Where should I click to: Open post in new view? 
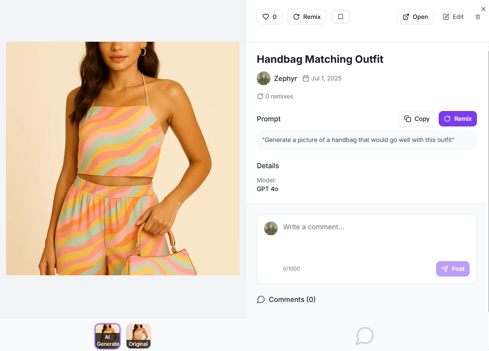pos(415,17)
